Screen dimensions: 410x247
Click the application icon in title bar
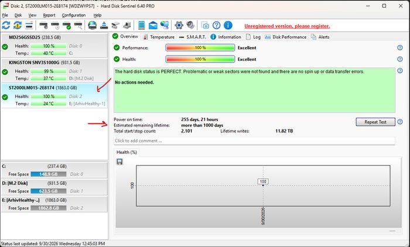(x=6, y=6)
